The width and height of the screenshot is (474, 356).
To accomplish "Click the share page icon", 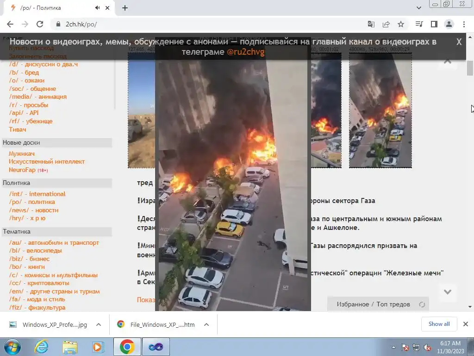I will [386, 24].
